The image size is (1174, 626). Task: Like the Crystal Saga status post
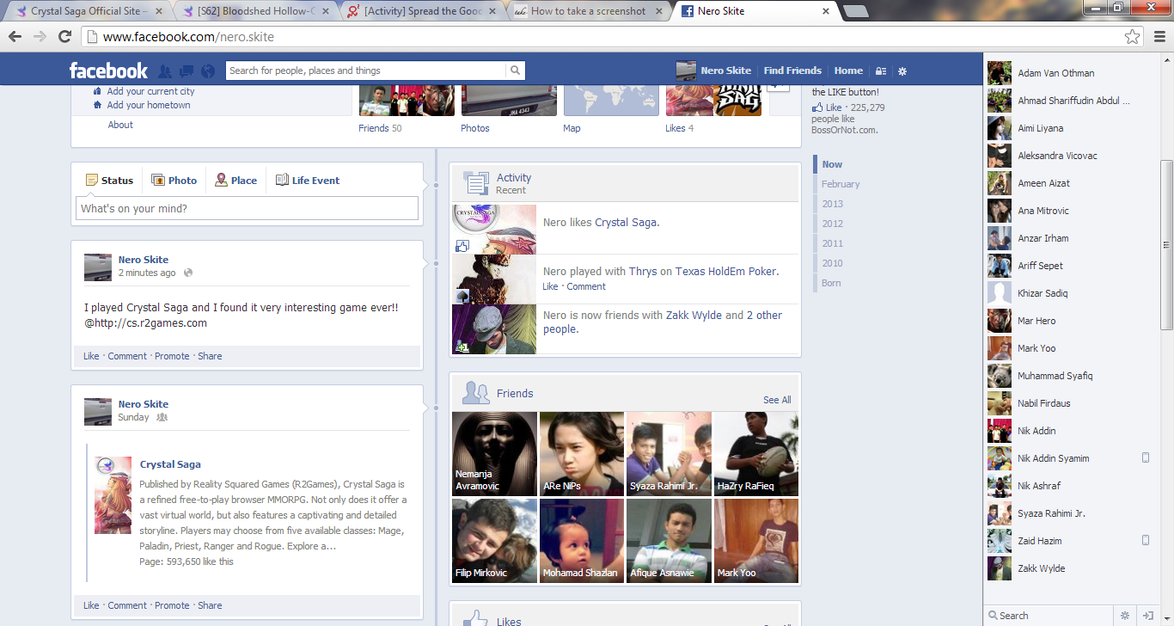pos(91,356)
